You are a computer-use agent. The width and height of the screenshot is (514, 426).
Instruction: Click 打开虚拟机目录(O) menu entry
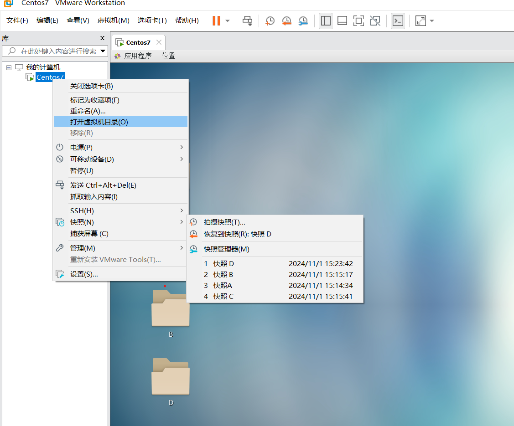120,122
